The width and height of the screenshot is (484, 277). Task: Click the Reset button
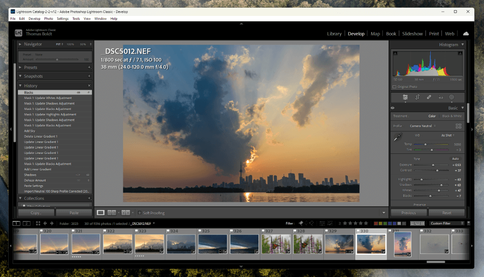446,213
